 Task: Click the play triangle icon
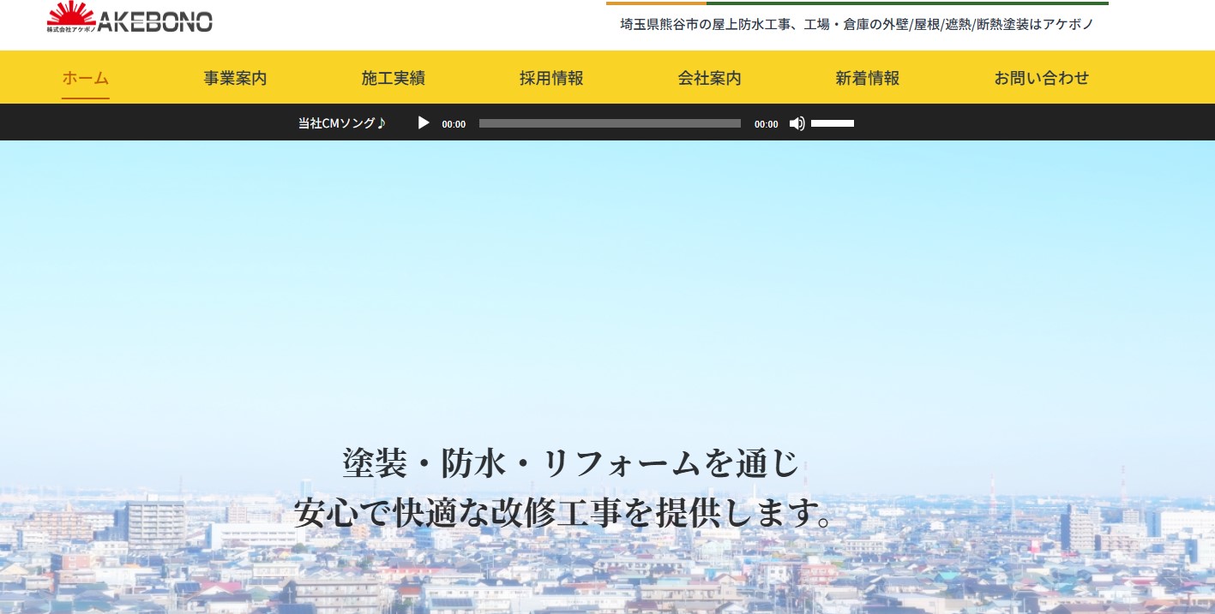(x=423, y=122)
